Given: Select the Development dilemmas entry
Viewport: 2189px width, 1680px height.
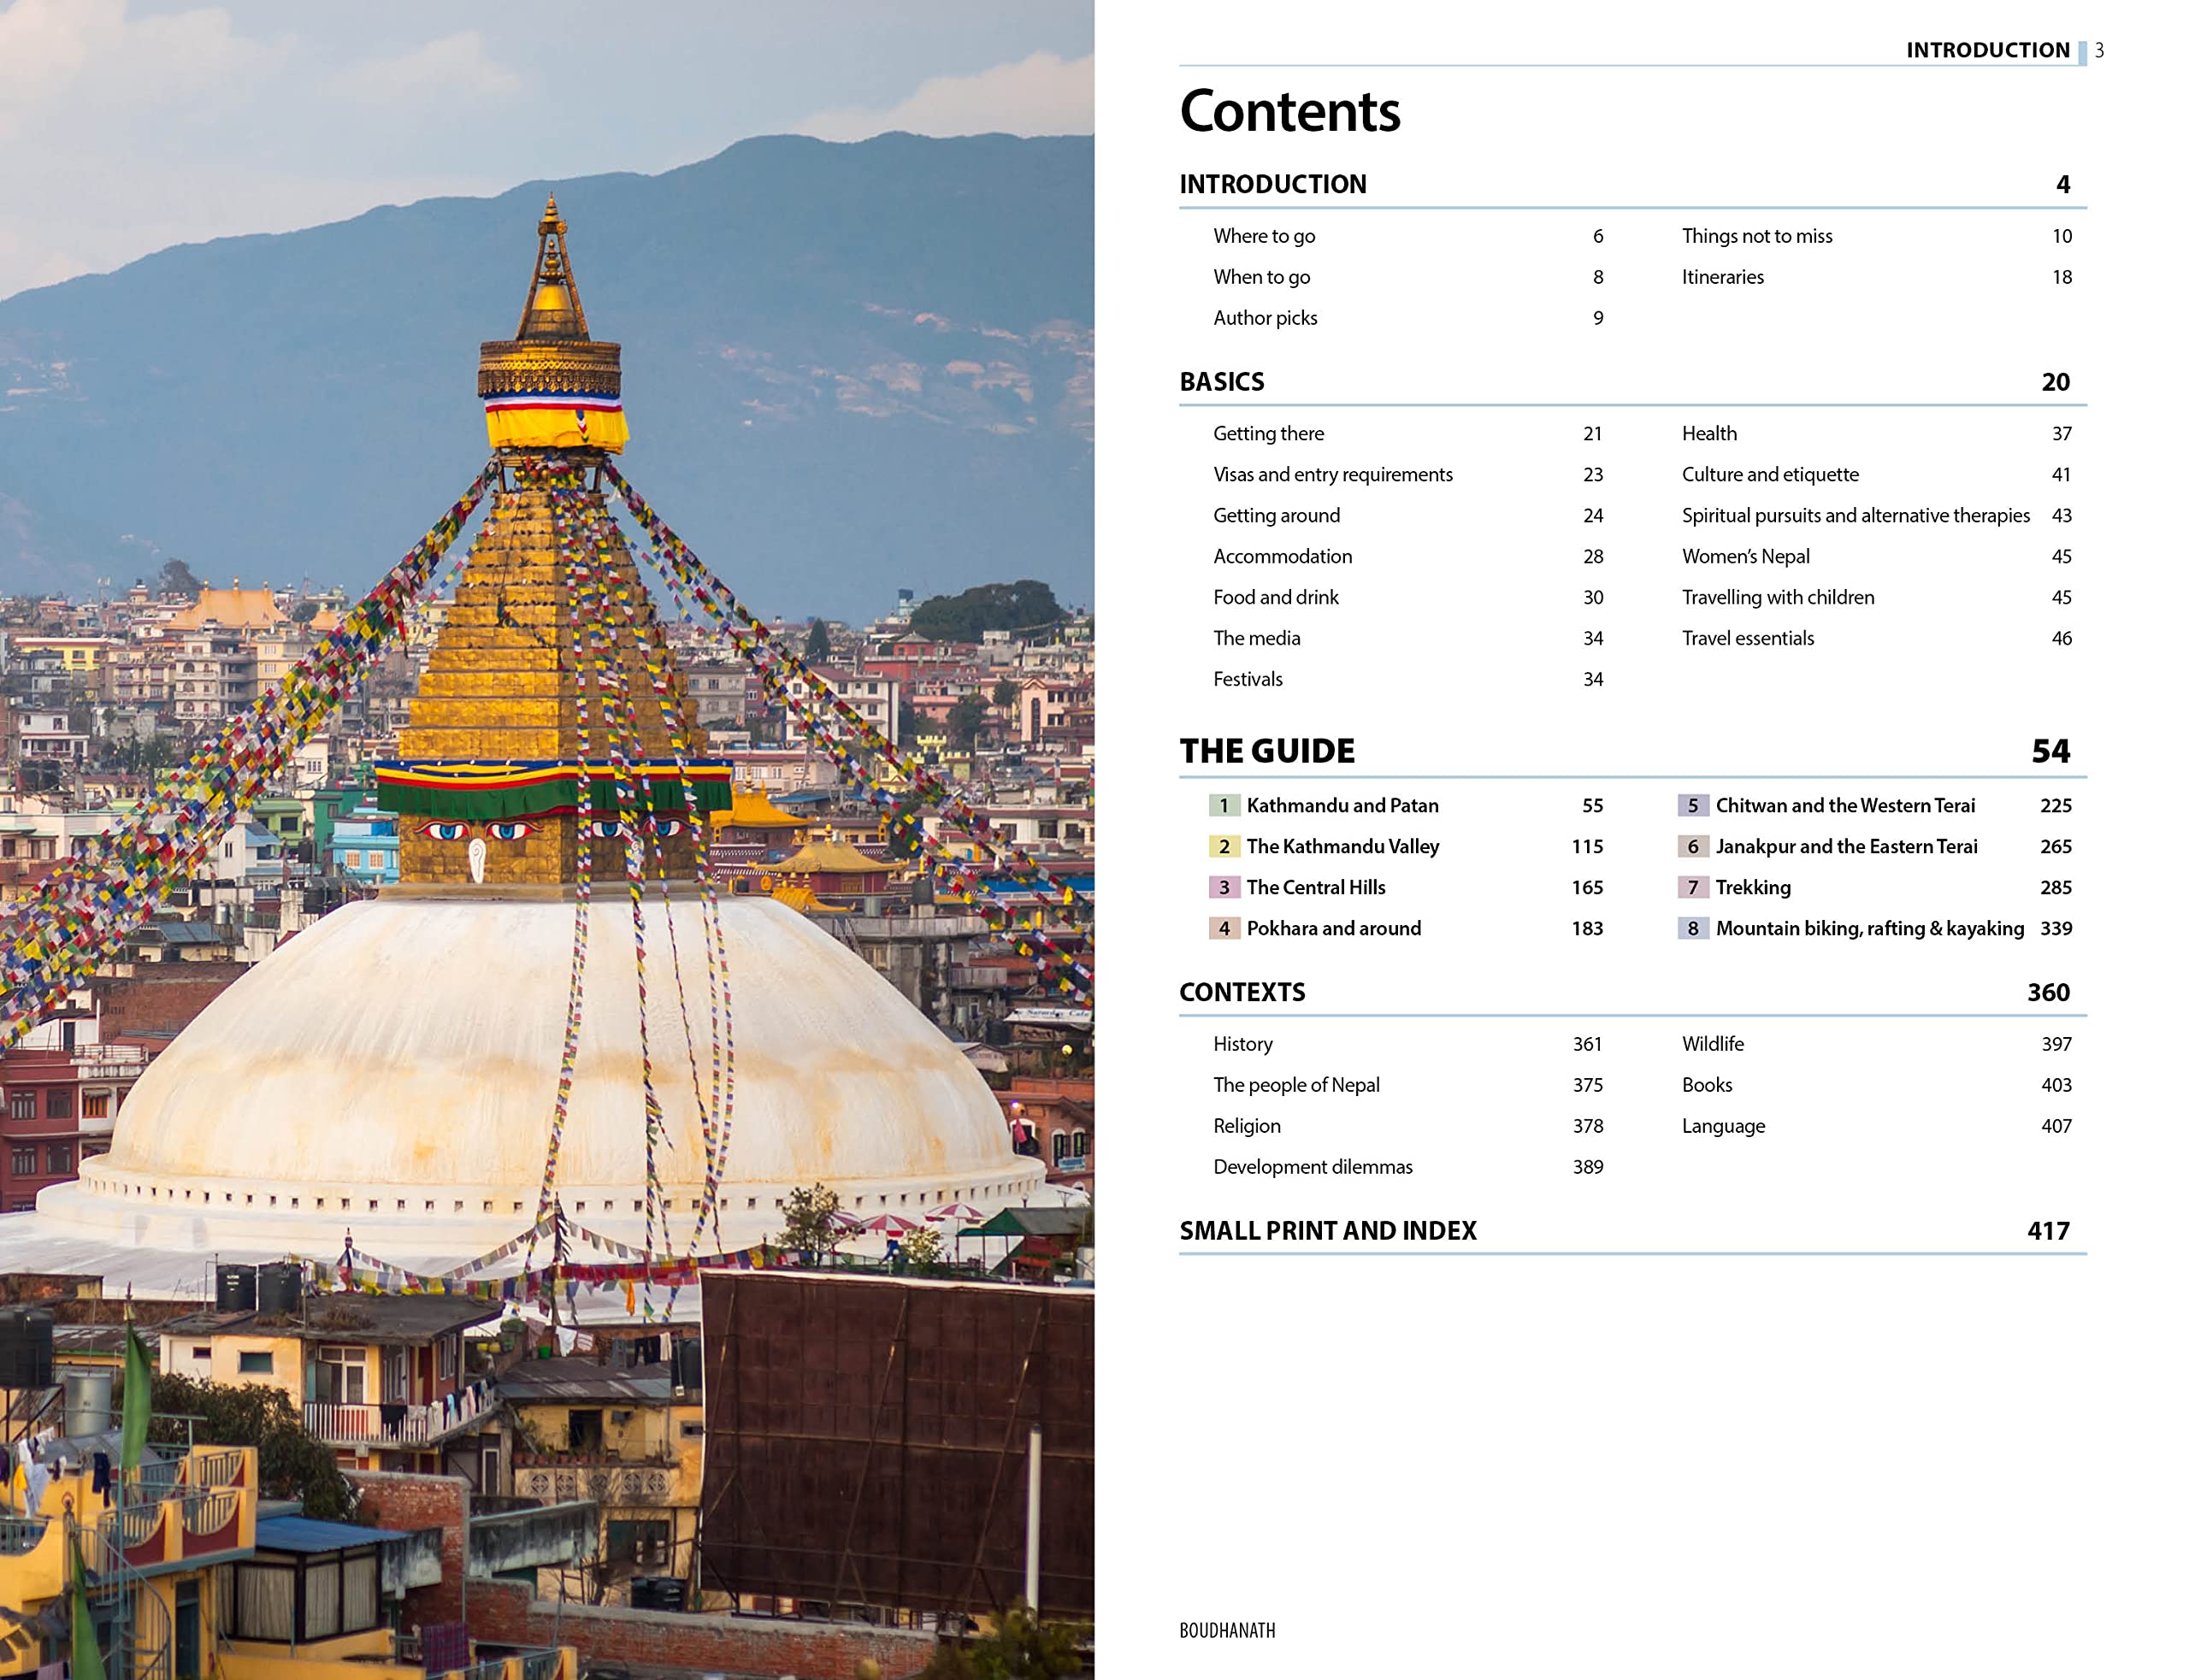Looking at the screenshot, I should [1312, 1167].
